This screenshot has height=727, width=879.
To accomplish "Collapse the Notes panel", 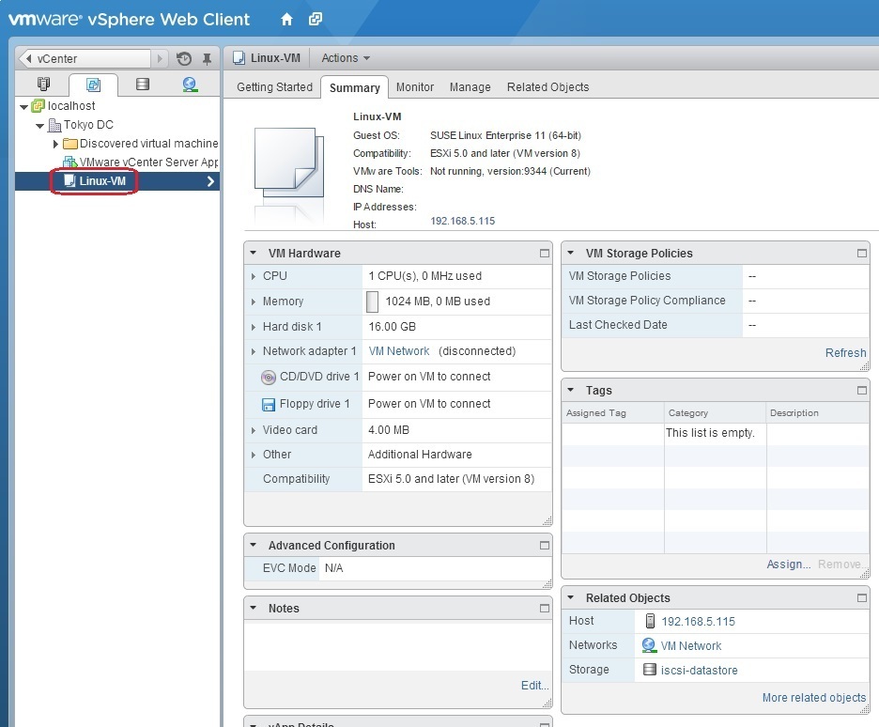I will [x=254, y=608].
